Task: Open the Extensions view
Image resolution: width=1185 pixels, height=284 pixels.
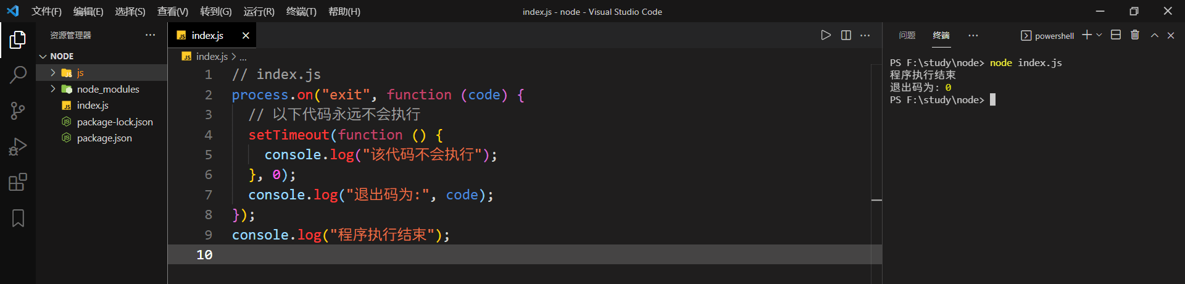Action: coord(18,183)
